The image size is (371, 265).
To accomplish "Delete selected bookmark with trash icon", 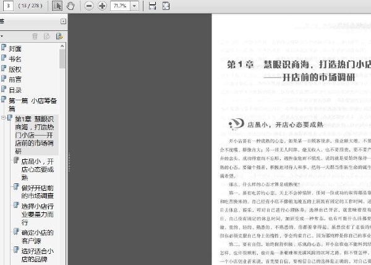I will pyautogui.click(x=35, y=37).
